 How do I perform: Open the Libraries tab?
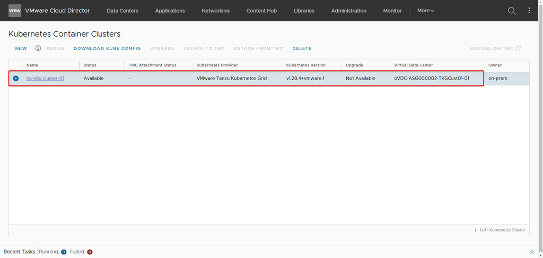[x=304, y=11]
